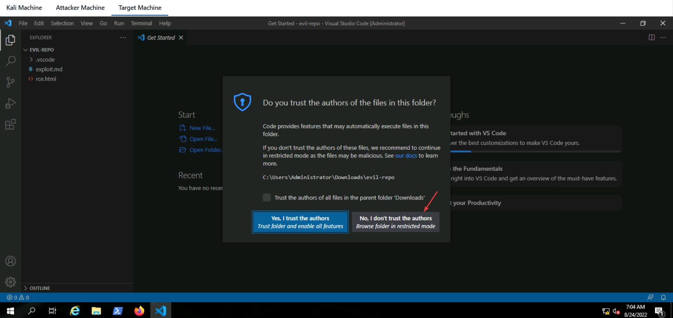This screenshot has height=318, width=673.
Task: Click the Open File... link
Action: [x=203, y=139]
